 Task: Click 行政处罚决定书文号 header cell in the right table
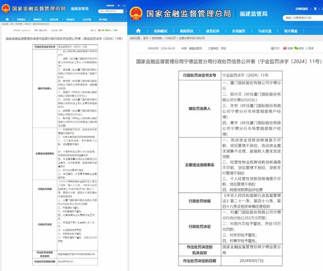tap(199, 75)
